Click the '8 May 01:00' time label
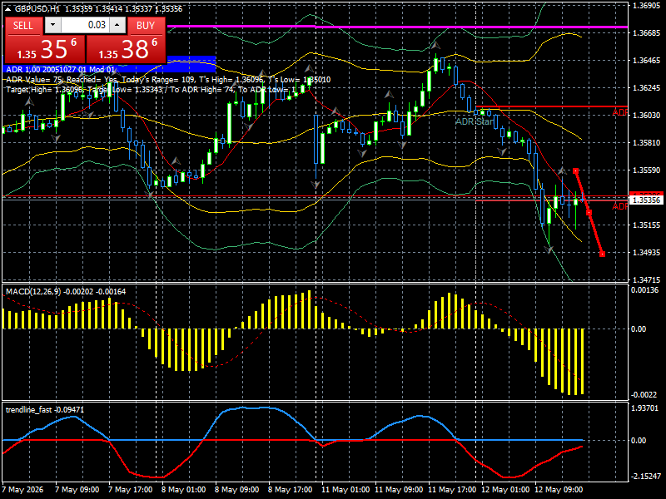This screenshot has width=666, height=499. click(183, 489)
